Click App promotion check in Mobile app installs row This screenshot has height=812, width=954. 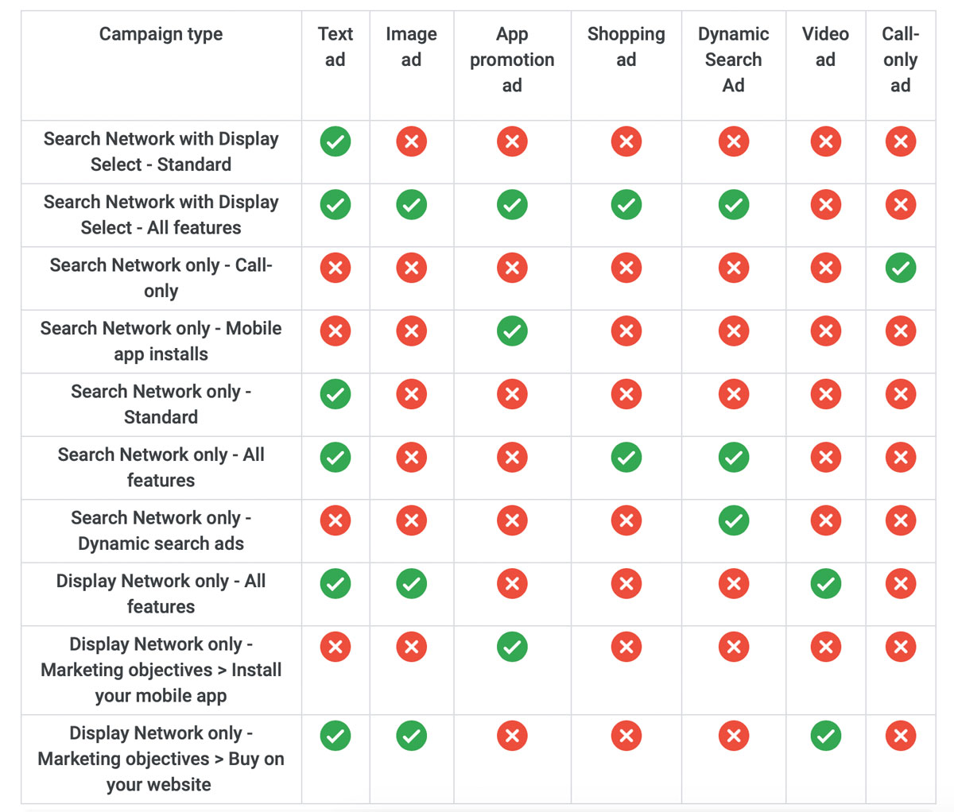(x=512, y=331)
